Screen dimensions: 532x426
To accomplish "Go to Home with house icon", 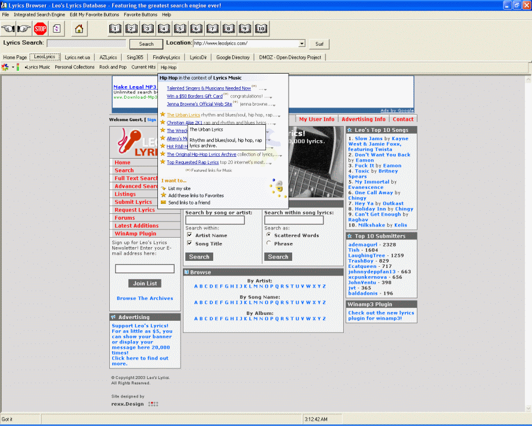I will [79, 29].
